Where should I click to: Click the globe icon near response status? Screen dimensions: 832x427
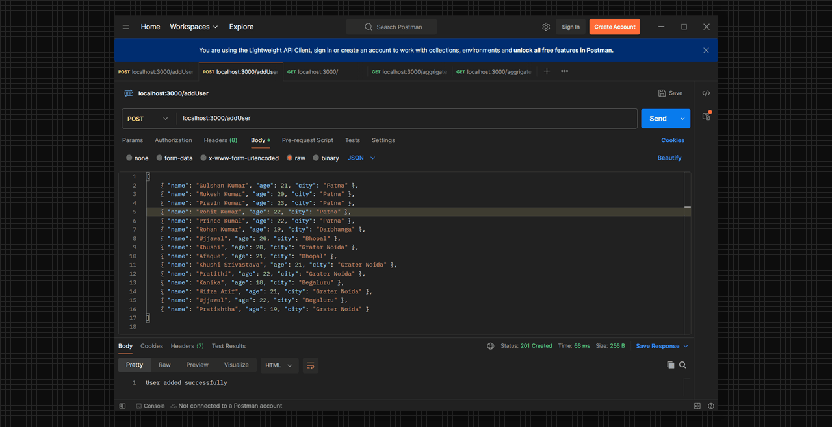(x=490, y=346)
